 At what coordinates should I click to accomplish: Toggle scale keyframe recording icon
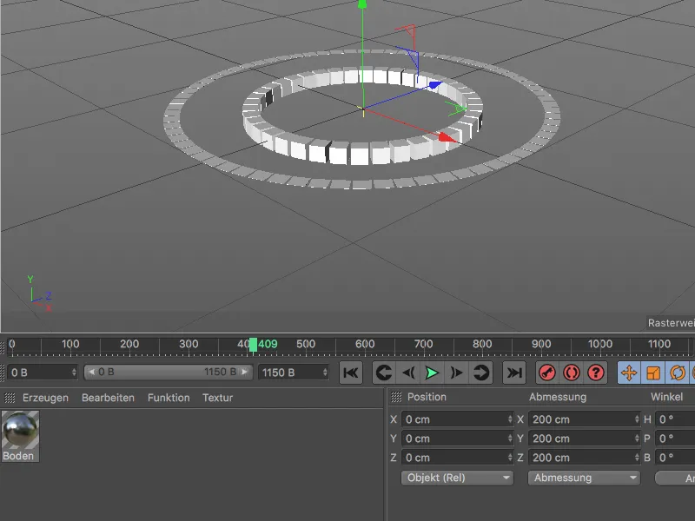pos(653,373)
